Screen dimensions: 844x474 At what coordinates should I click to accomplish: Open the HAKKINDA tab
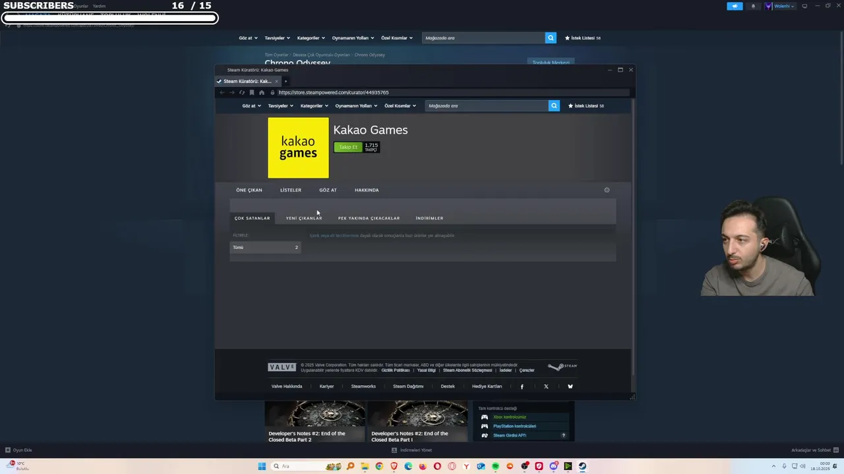click(367, 190)
